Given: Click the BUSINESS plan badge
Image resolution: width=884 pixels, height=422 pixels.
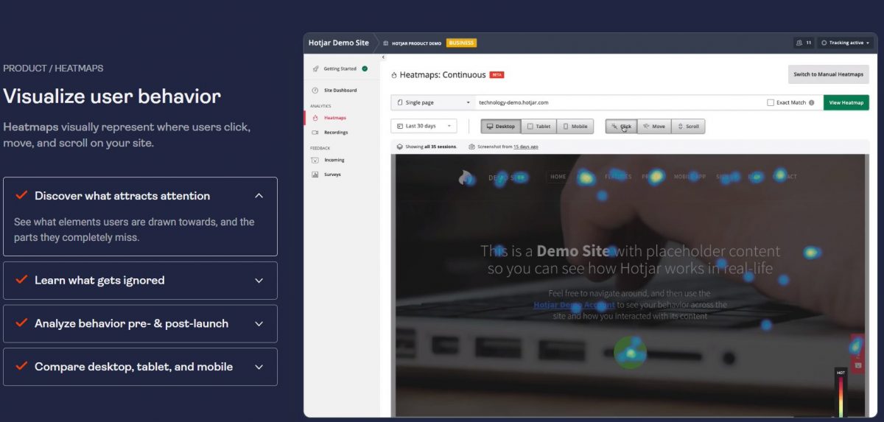Looking at the screenshot, I should coord(462,43).
